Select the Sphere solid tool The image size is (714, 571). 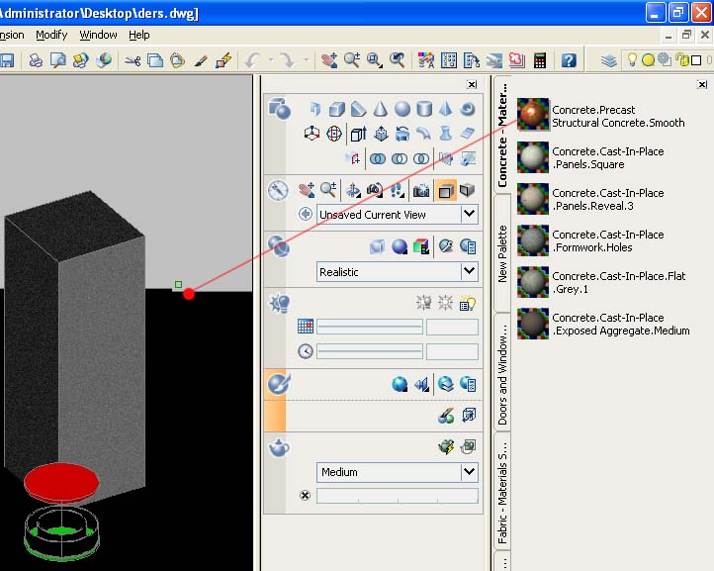click(x=402, y=109)
